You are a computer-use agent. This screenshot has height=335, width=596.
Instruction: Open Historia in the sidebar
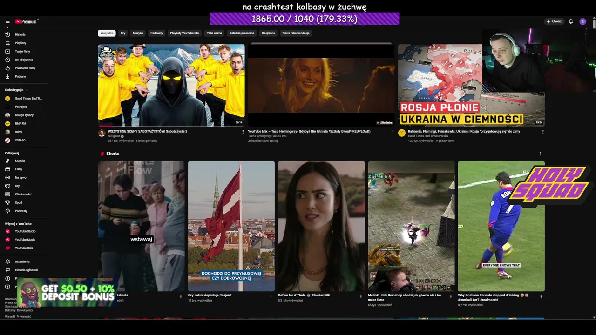click(x=20, y=34)
